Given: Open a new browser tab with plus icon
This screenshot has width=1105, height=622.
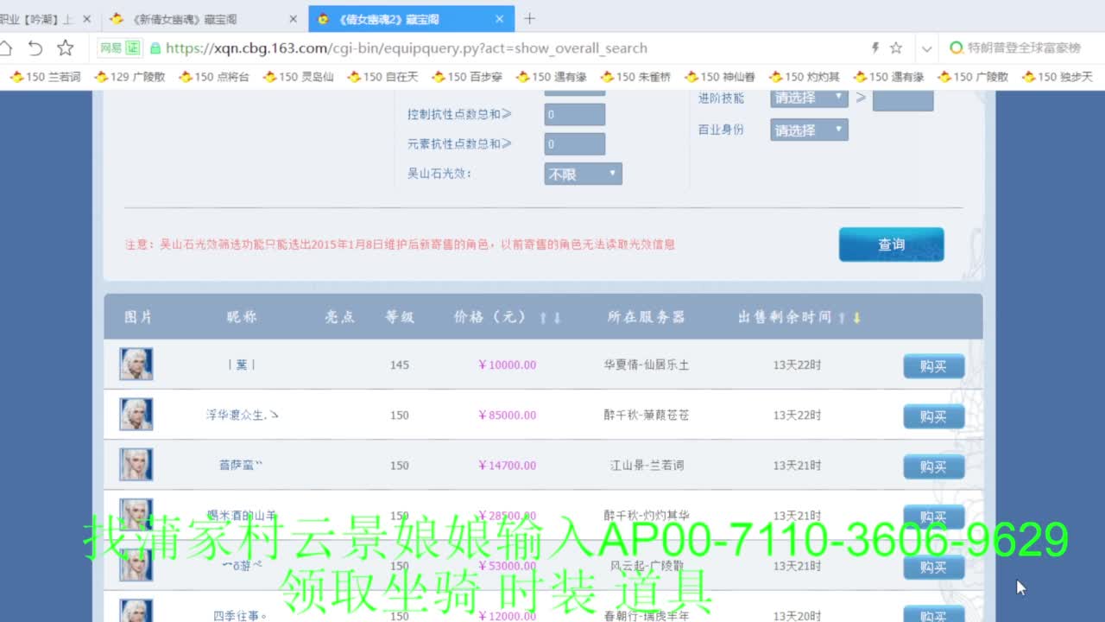Looking at the screenshot, I should click(529, 18).
